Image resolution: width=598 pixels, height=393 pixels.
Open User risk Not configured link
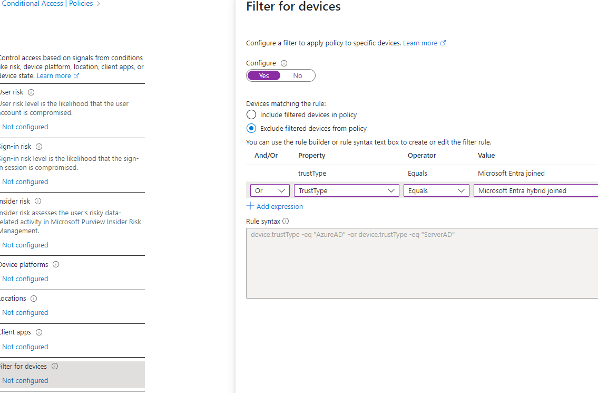point(25,127)
